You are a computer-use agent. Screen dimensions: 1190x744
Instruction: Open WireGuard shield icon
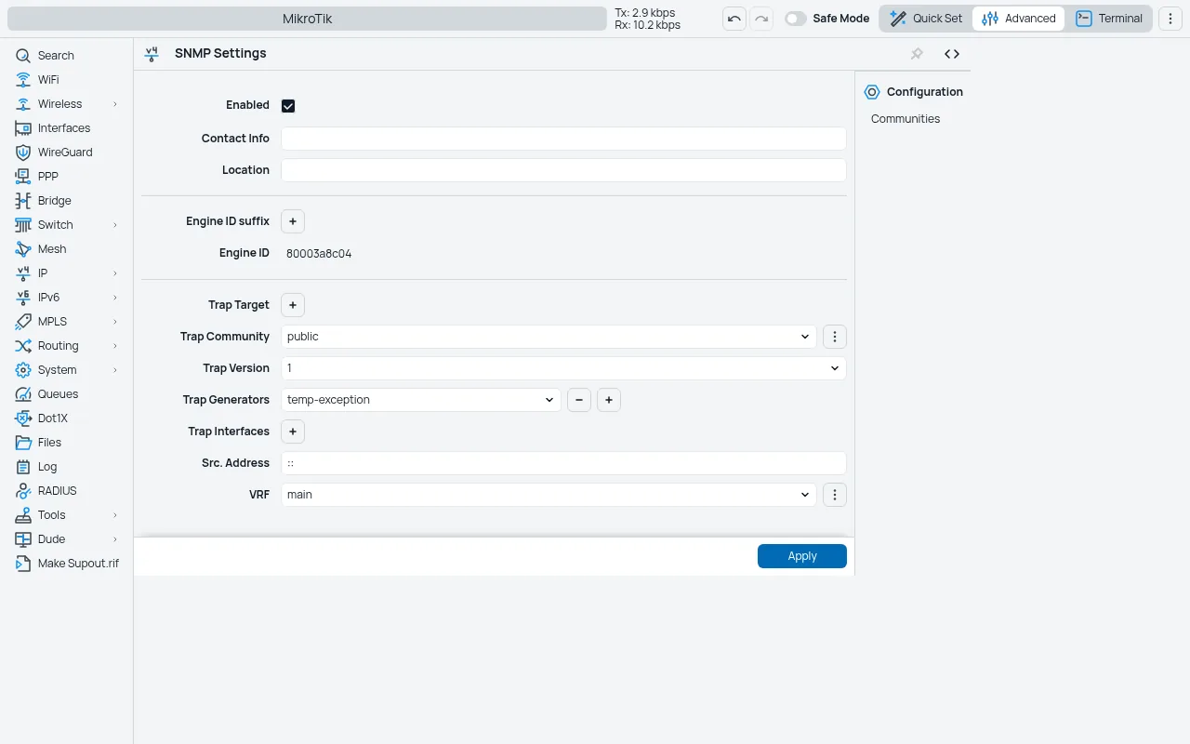pyautogui.click(x=23, y=153)
